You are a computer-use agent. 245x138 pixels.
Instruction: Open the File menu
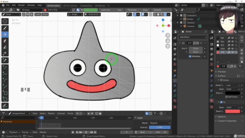pos(8,5)
